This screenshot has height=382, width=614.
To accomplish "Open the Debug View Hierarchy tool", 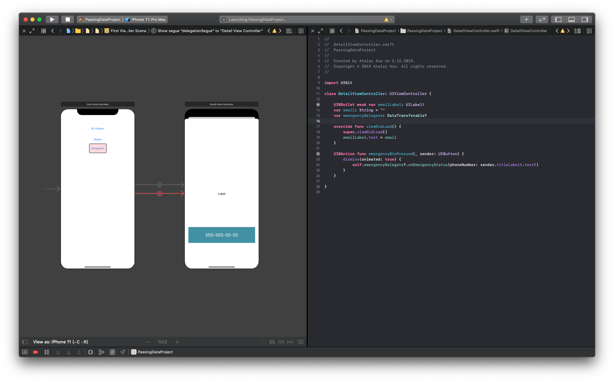I will point(90,352).
